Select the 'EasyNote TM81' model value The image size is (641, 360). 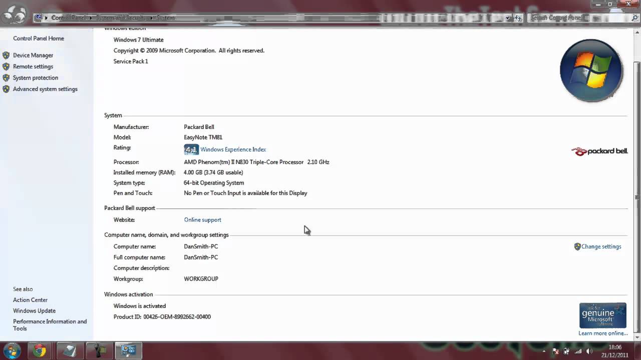click(x=203, y=137)
